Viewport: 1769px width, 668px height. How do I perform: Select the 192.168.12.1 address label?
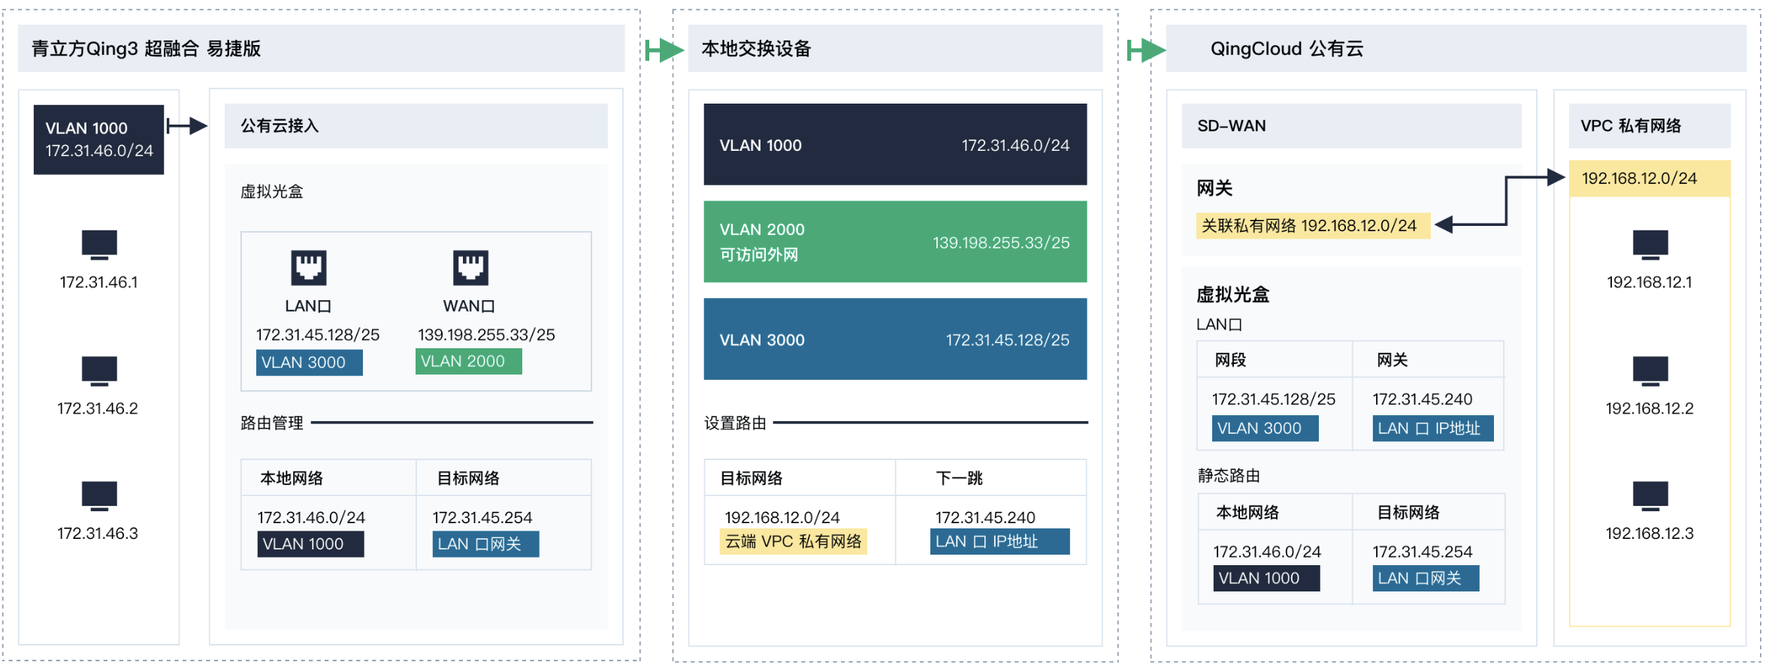pos(1650,282)
